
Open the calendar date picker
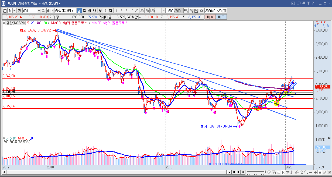pyautogui.click(x=224, y=11)
